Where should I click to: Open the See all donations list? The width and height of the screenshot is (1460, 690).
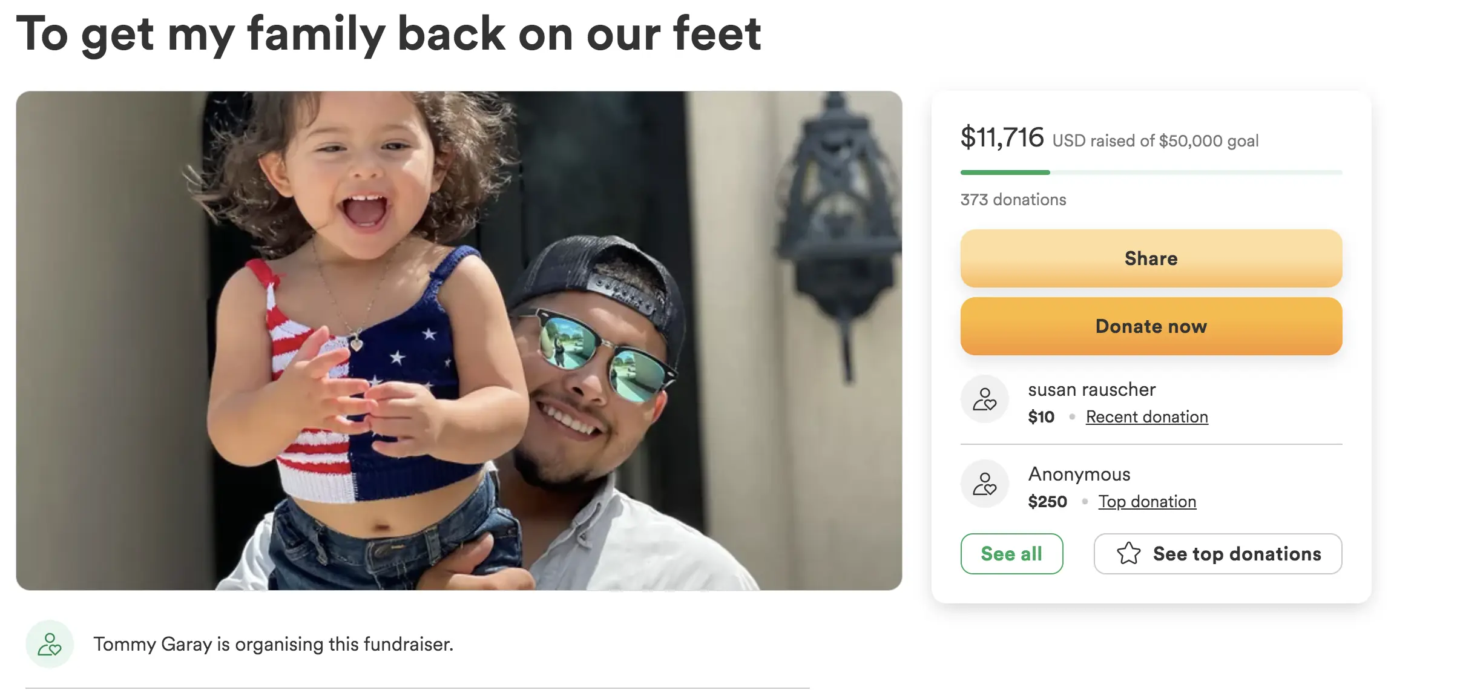[x=1011, y=554]
